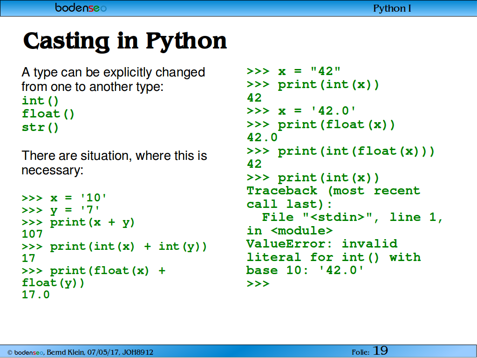Click the bodenseo logo in the header

(x=81, y=7)
